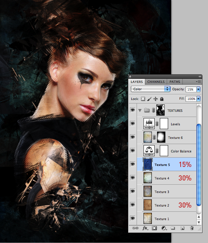The image size is (208, 243).
Task: Toggle visibility of Texture 3
Action: click(x=133, y=191)
